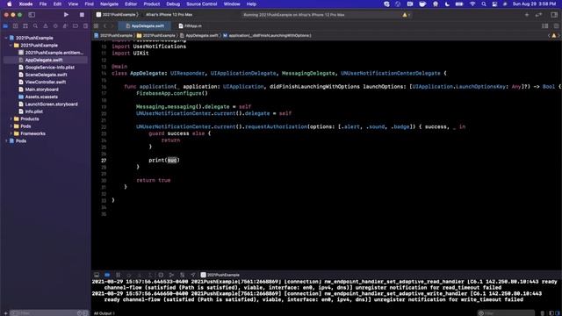This screenshot has width=562, height=316.
Task: Collapse the 2021PushExample group folder
Action: pyautogui.click(x=11, y=45)
